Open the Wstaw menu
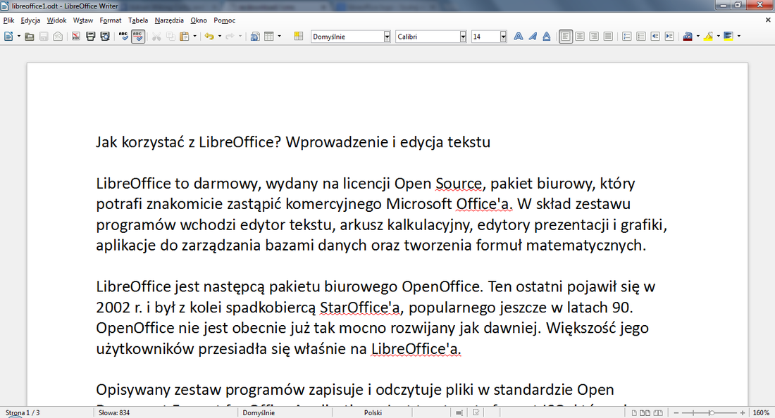This screenshot has height=418, width=775. pyautogui.click(x=83, y=20)
